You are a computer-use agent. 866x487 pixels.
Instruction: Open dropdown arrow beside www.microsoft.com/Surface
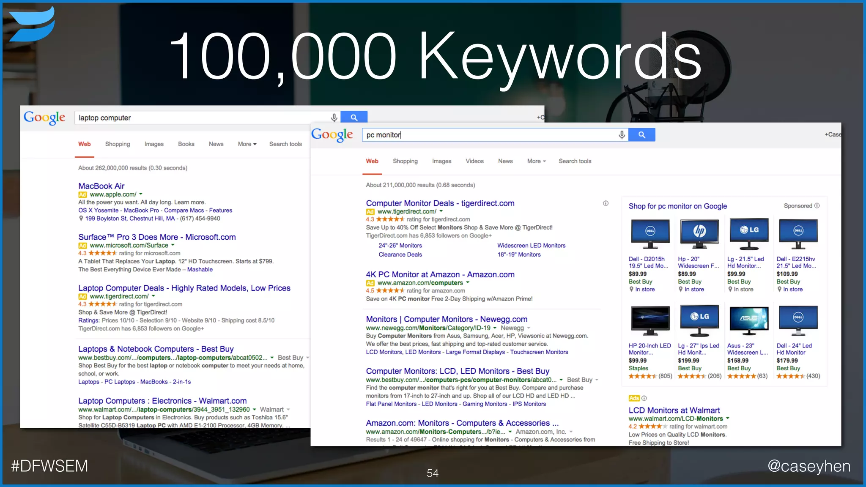[173, 245]
